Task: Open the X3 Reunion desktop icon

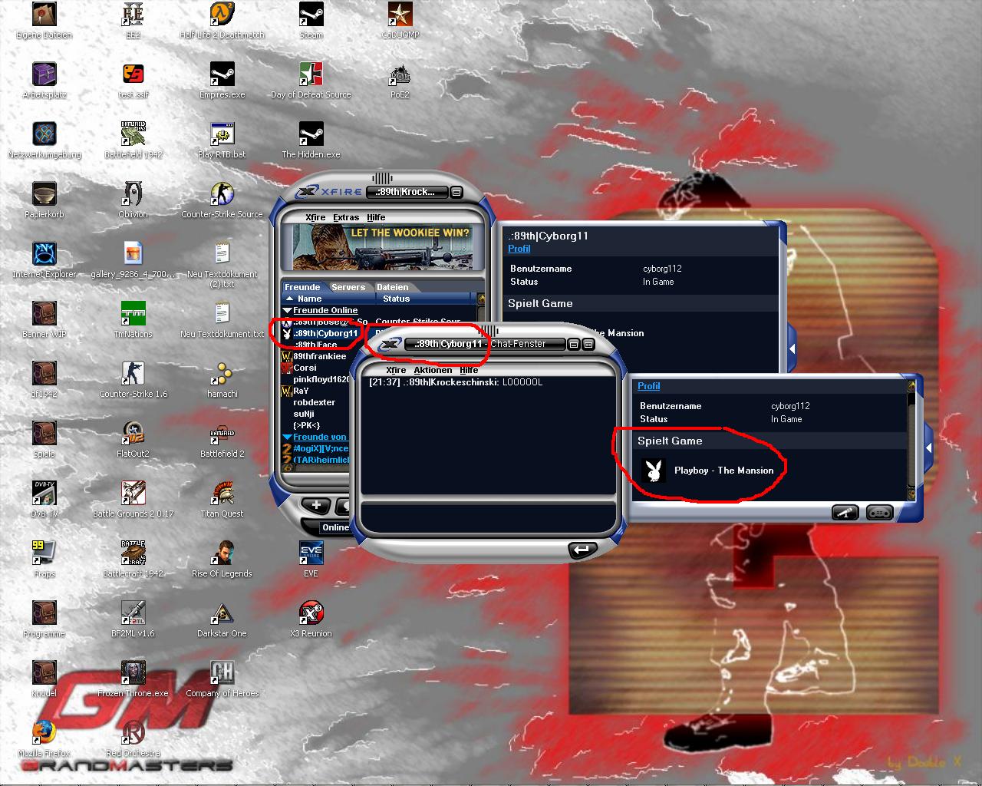Action: point(311,619)
